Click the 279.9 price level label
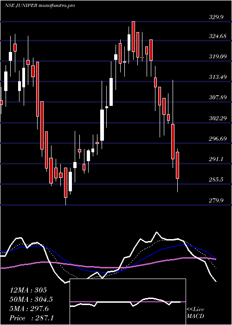This screenshot has height=325, width=232. 217,200
